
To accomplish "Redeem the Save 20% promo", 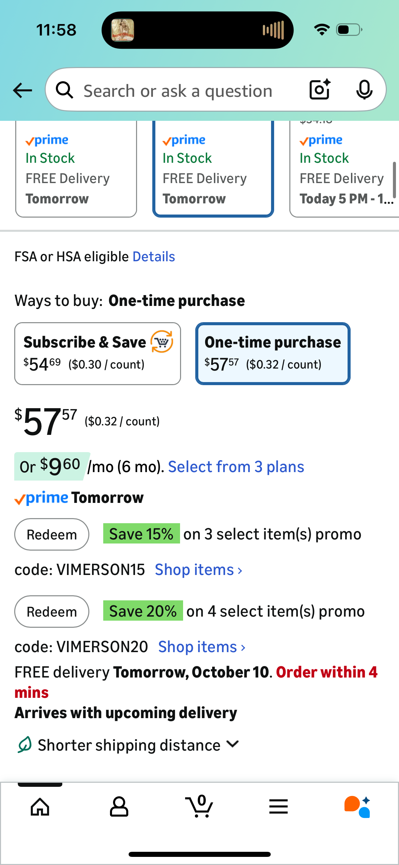I will pyautogui.click(x=52, y=612).
